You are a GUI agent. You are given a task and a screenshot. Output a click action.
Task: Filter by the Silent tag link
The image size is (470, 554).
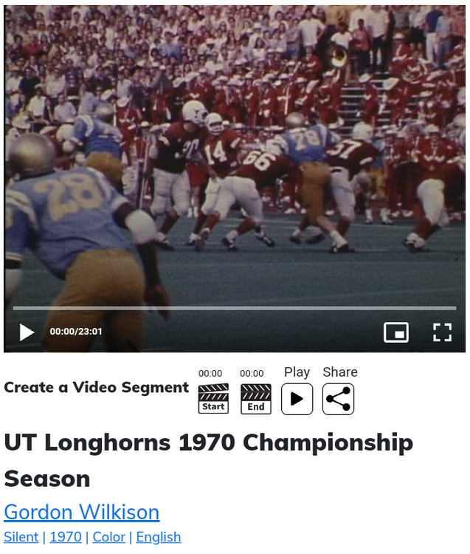click(21, 537)
